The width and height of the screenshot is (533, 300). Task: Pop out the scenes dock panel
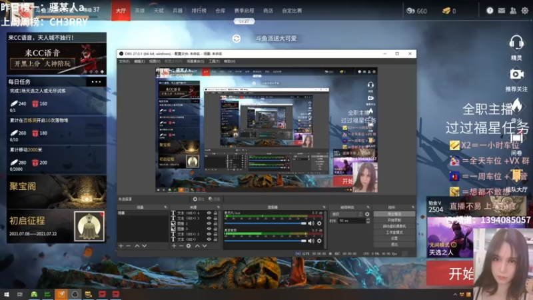[x=165, y=207]
